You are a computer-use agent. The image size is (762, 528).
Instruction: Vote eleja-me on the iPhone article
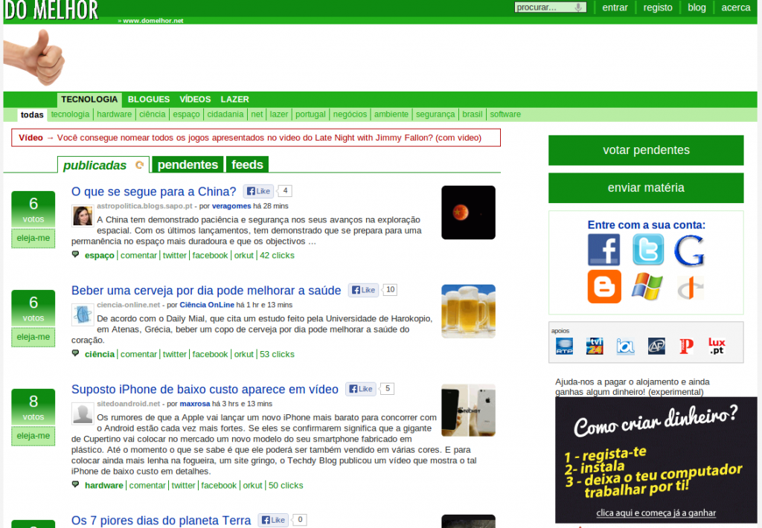click(x=33, y=436)
